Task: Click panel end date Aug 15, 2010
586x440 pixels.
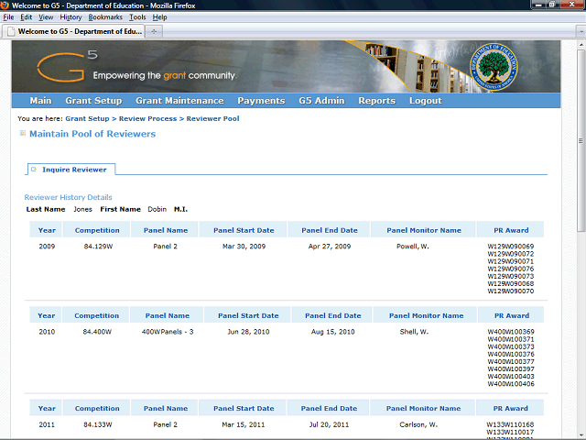Action: click(333, 332)
